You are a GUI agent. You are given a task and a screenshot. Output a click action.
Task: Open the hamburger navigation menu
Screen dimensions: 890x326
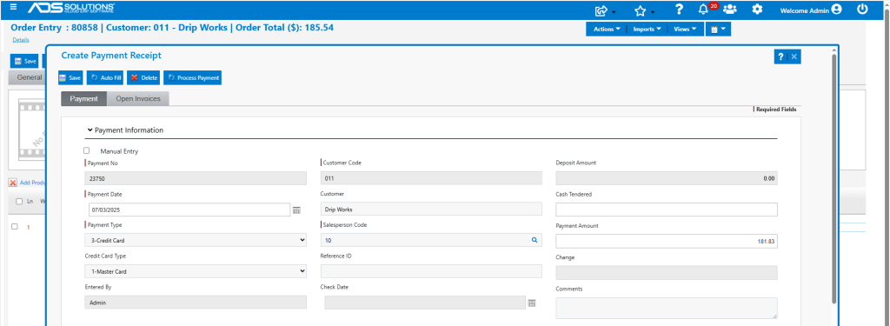click(14, 8)
